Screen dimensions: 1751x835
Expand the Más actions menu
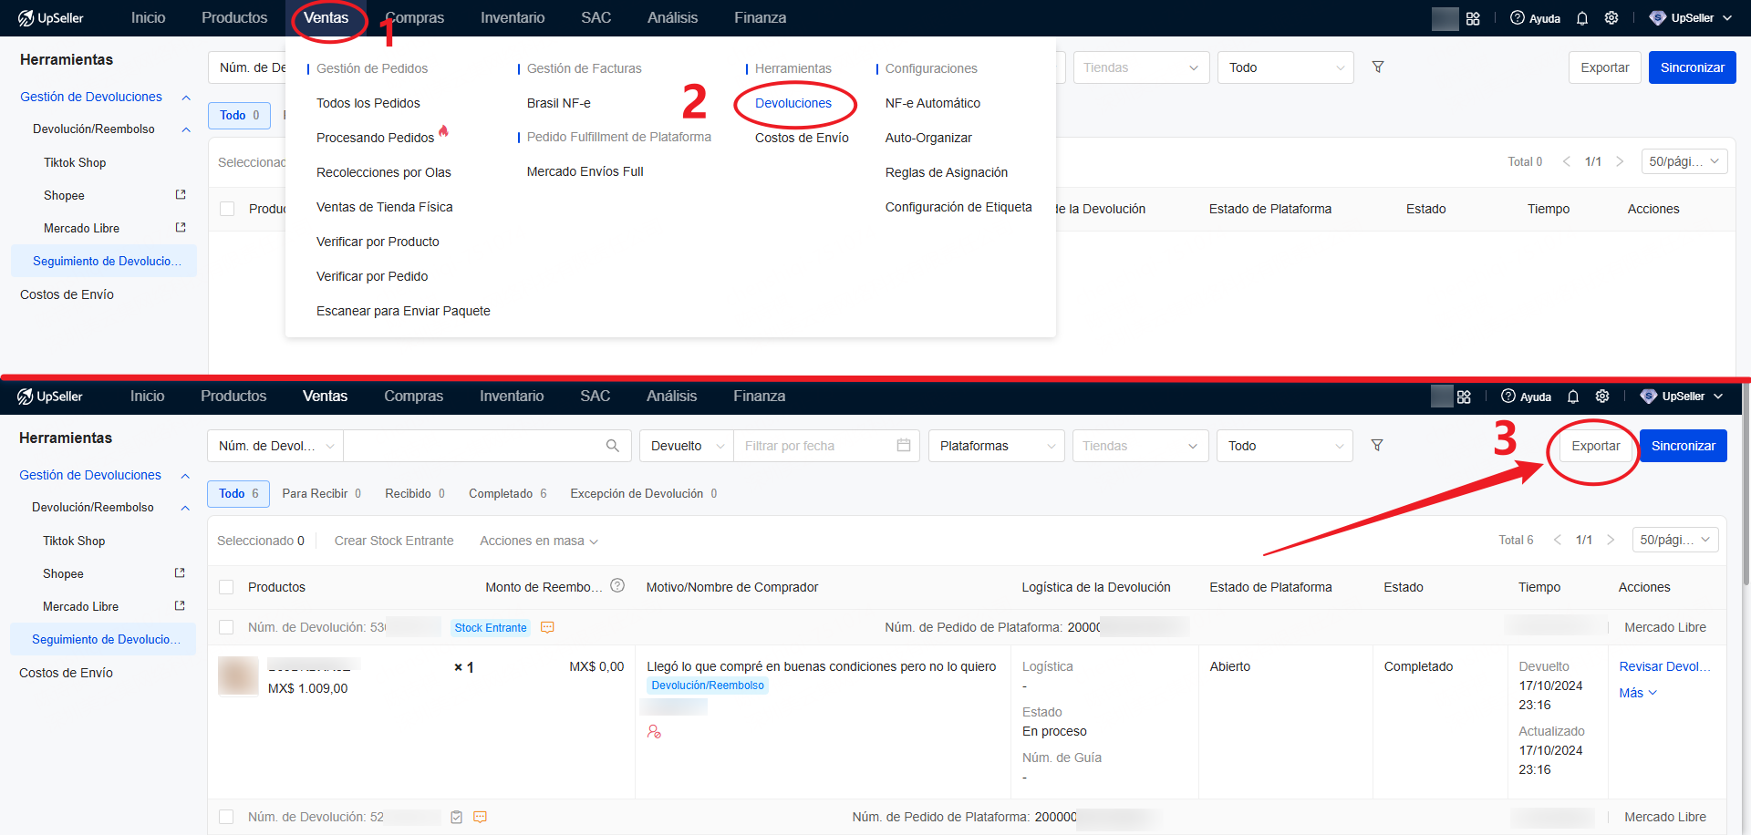coord(1637,693)
